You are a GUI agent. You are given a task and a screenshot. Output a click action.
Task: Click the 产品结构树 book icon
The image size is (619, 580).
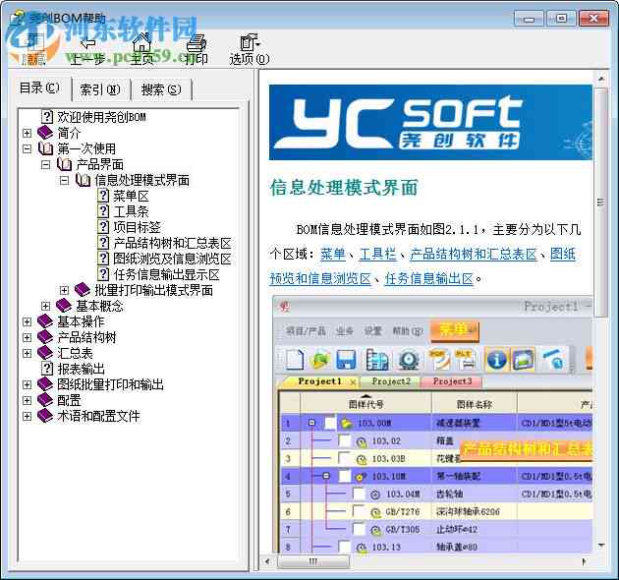pos(45,337)
